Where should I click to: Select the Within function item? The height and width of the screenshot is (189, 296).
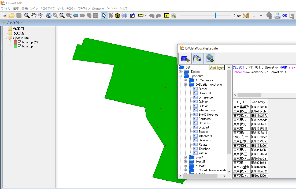tap(200, 153)
